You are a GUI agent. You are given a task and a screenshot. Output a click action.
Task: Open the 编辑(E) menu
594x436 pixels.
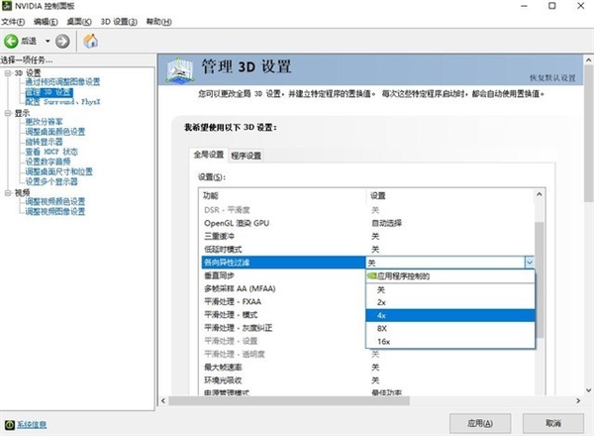[46, 22]
